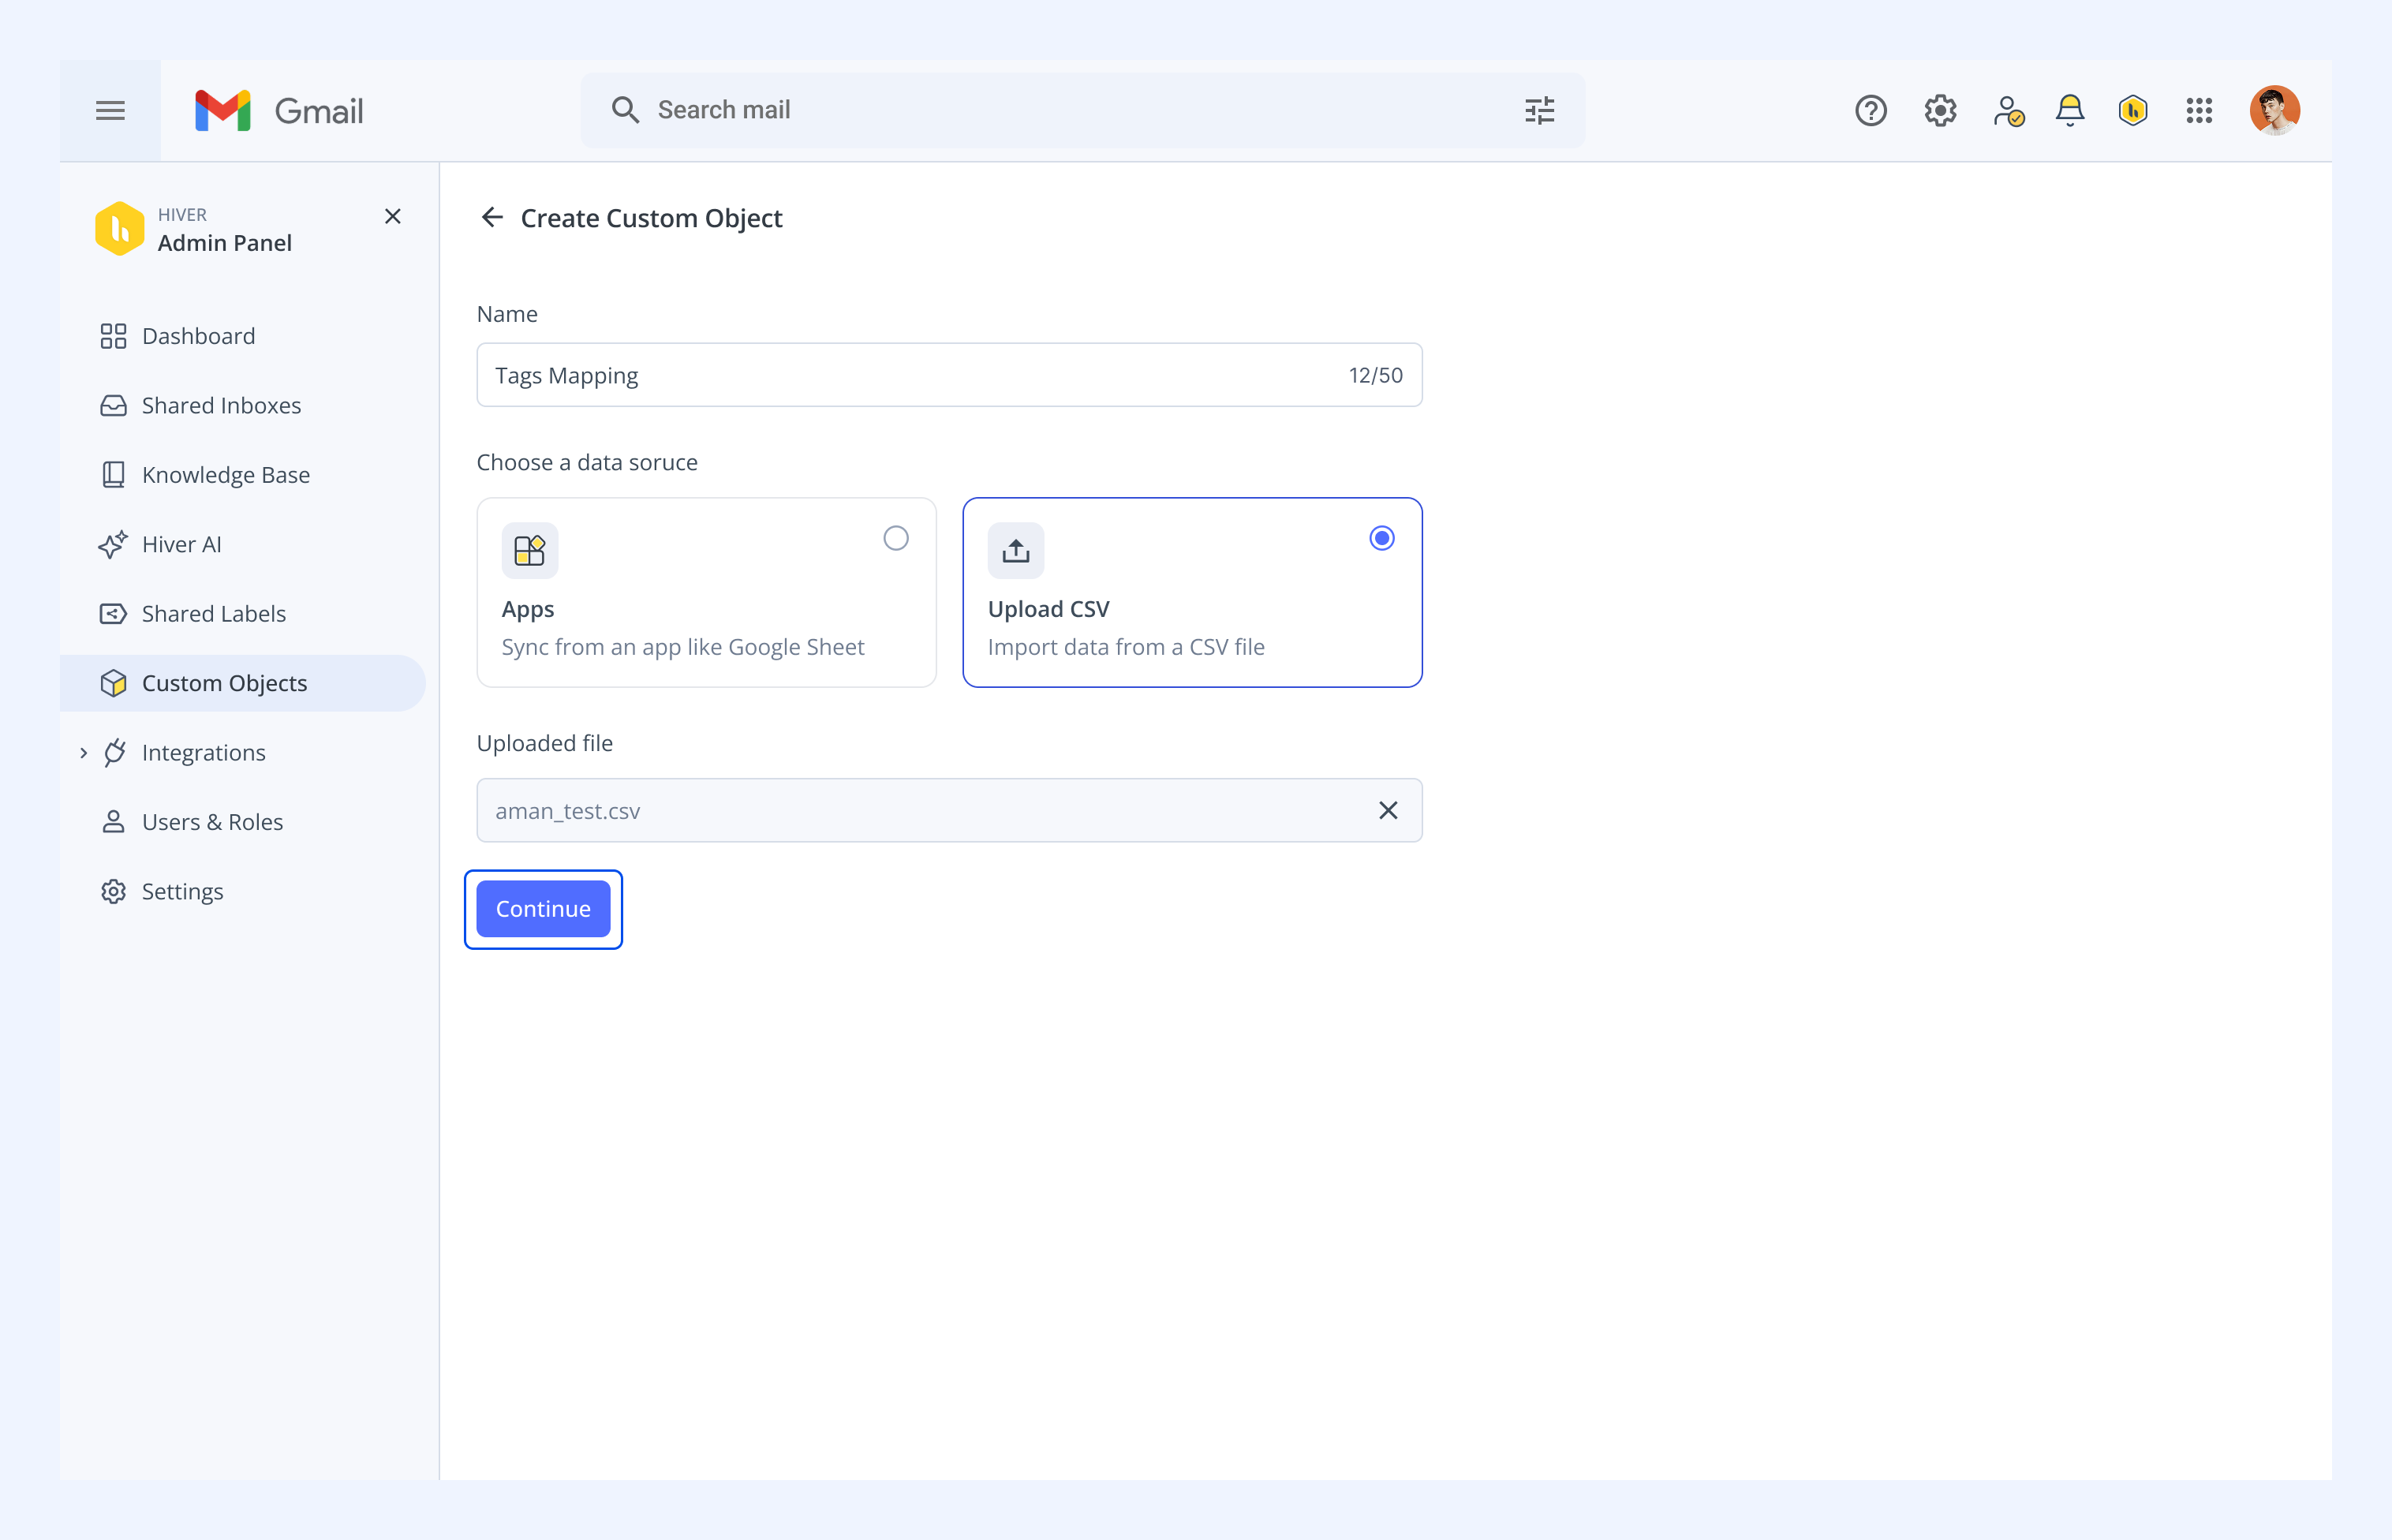Go back using the arrow beside Create Custom Object
The width and height of the screenshot is (2392, 1540).
(x=491, y=217)
